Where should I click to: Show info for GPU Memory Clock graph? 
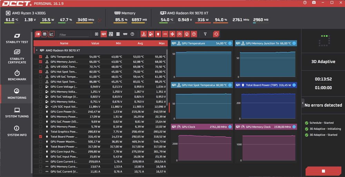[x=294, y=127]
